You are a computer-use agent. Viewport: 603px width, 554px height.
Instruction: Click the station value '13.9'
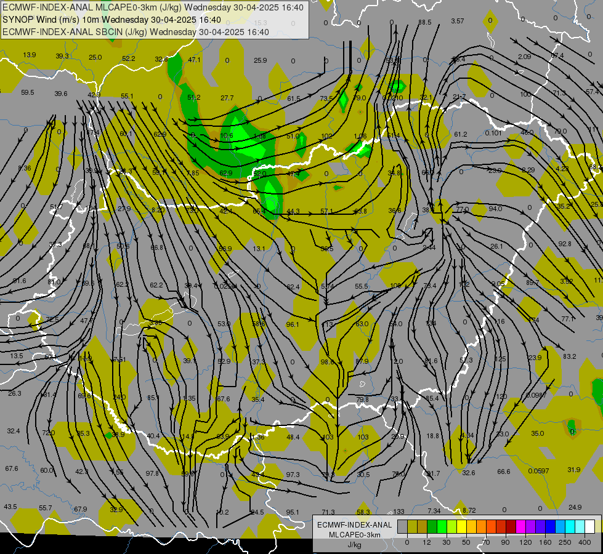(x=30, y=55)
